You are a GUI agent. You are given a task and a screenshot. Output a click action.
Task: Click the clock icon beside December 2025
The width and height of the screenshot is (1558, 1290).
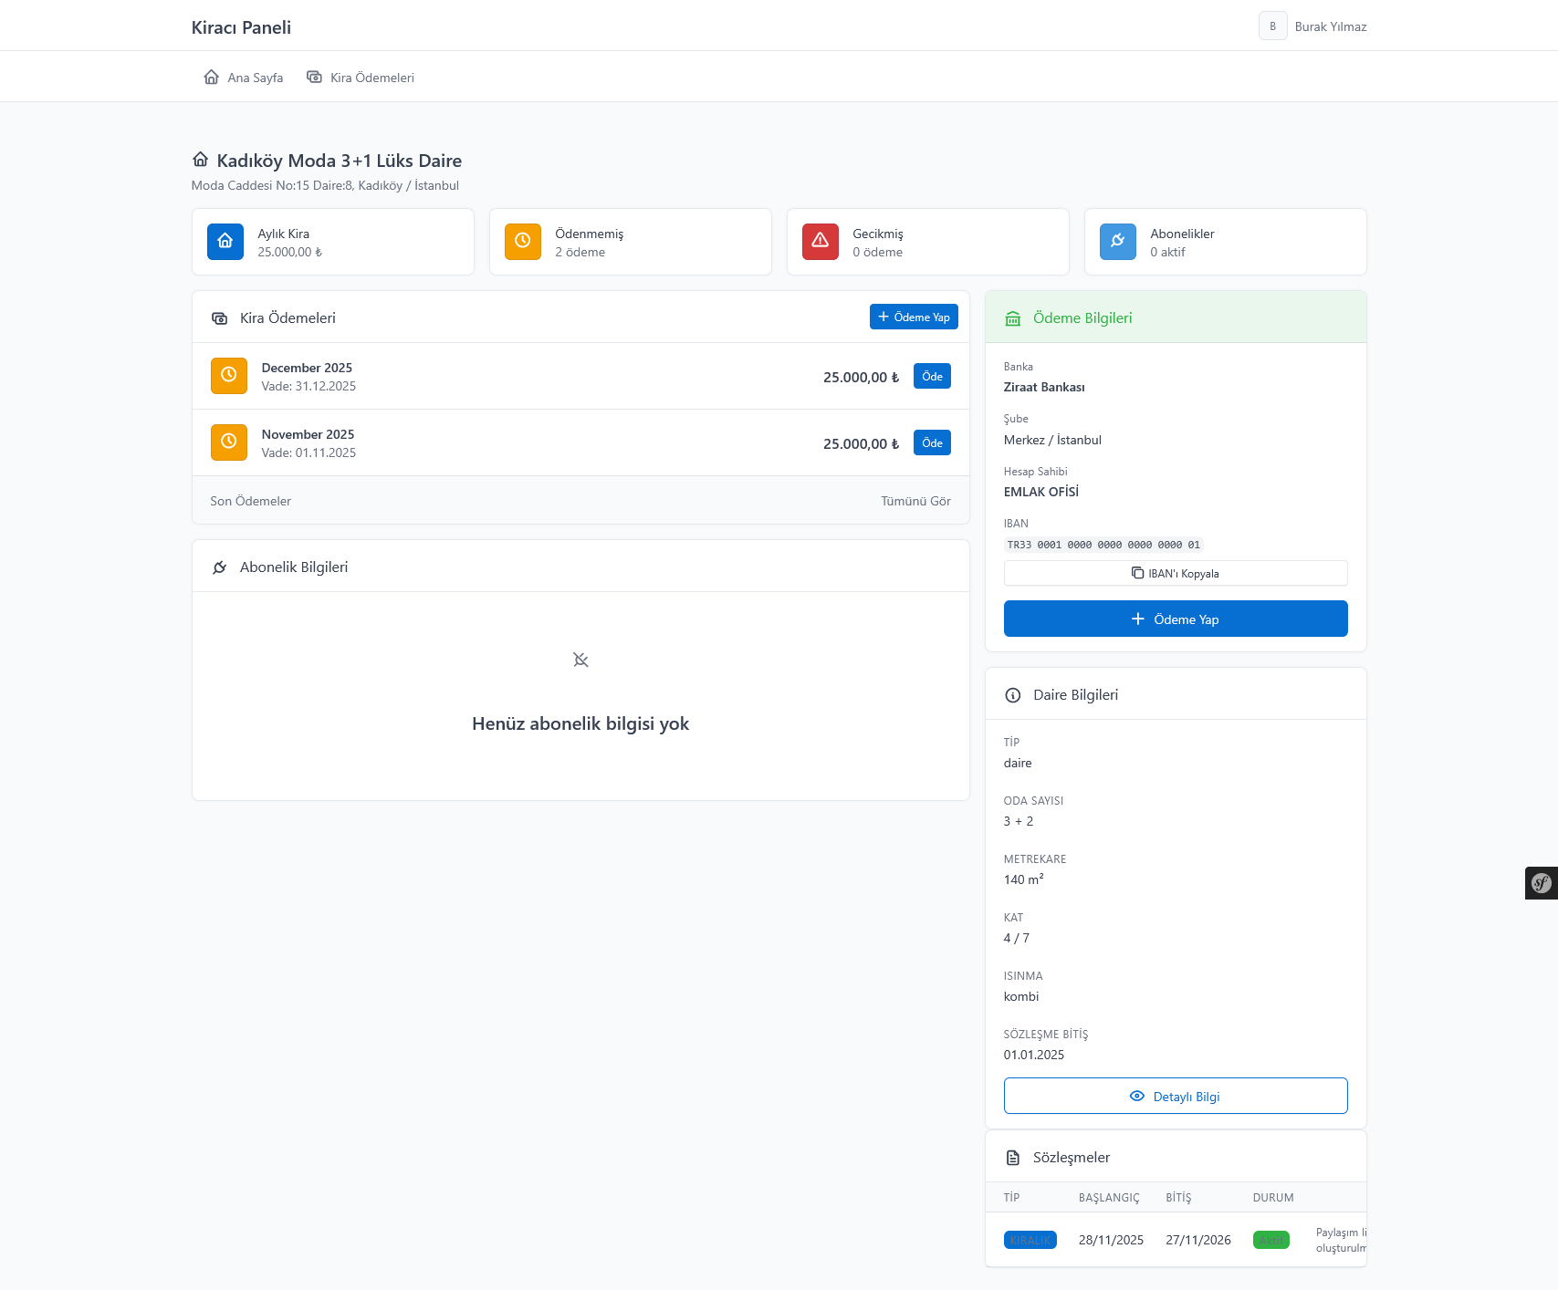tap(228, 376)
